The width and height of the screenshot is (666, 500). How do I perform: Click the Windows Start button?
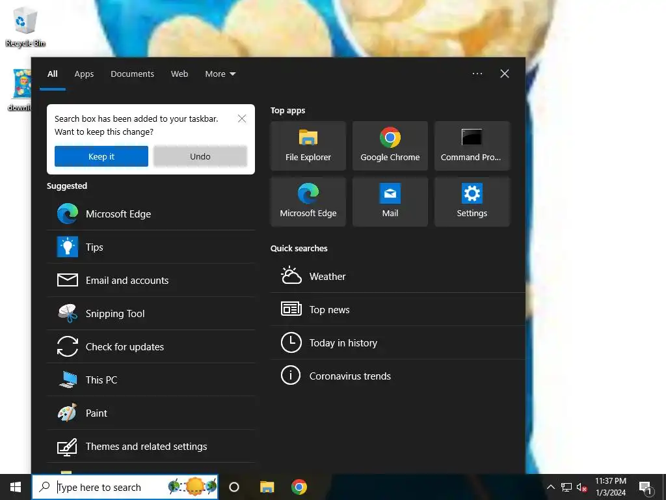[16, 487]
